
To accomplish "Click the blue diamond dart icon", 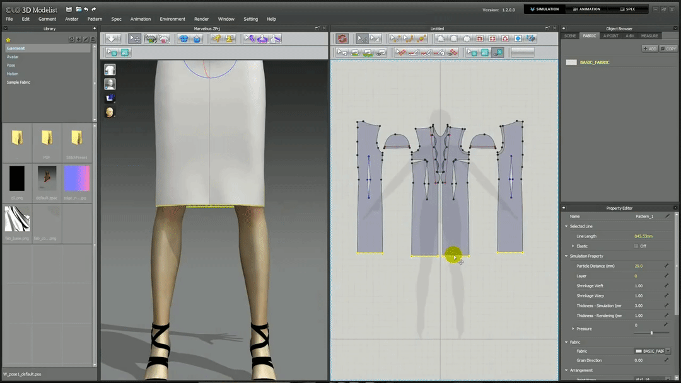I will click(x=518, y=38).
